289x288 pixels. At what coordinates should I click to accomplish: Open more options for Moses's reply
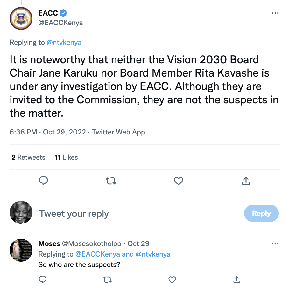(275, 243)
